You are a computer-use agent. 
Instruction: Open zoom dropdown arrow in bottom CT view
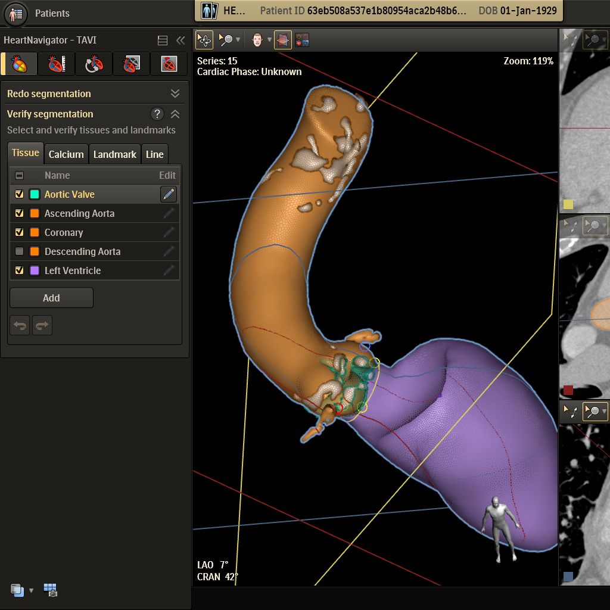pos(604,411)
